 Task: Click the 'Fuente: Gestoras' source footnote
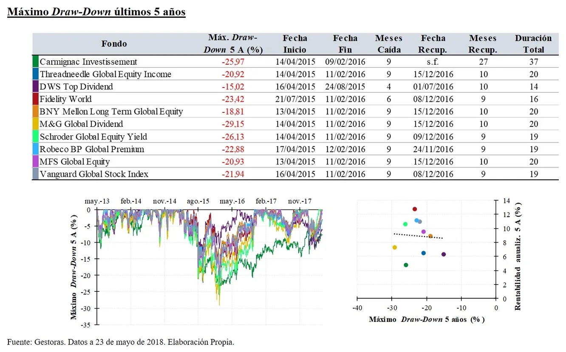(121, 342)
